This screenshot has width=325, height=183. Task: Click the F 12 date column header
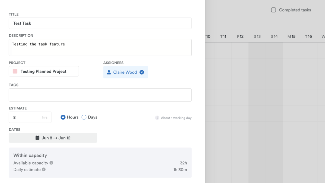click(240, 37)
